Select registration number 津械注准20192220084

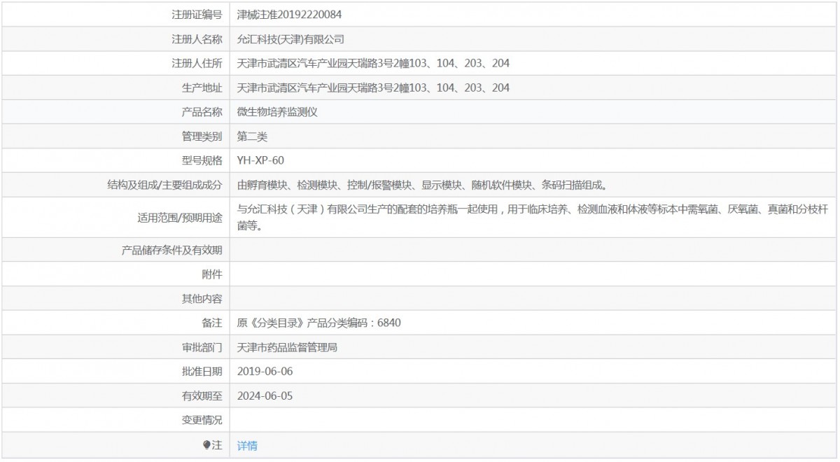[x=289, y=14]
